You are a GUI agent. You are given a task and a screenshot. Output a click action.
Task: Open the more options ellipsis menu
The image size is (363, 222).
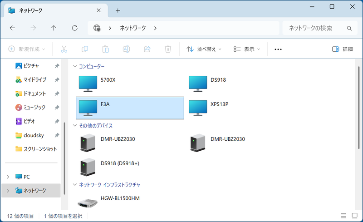click(278, 49)
